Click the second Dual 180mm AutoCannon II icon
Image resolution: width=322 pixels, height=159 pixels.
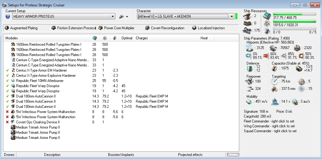[x=13, y=101]
